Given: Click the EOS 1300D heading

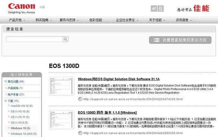Looking at the screenshot, I should (64, 66).
